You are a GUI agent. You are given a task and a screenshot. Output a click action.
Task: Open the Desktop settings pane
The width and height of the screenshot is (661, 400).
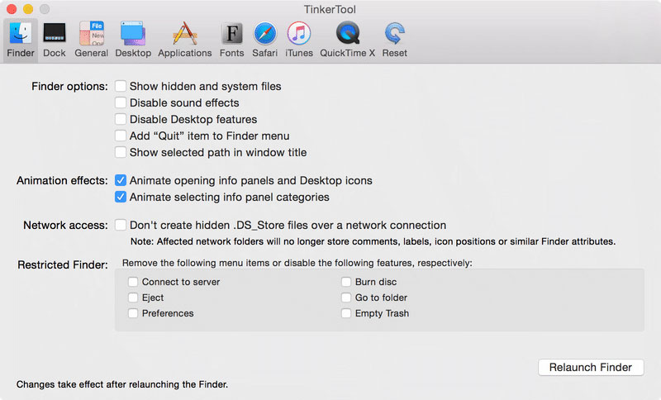tap(133, 34)
